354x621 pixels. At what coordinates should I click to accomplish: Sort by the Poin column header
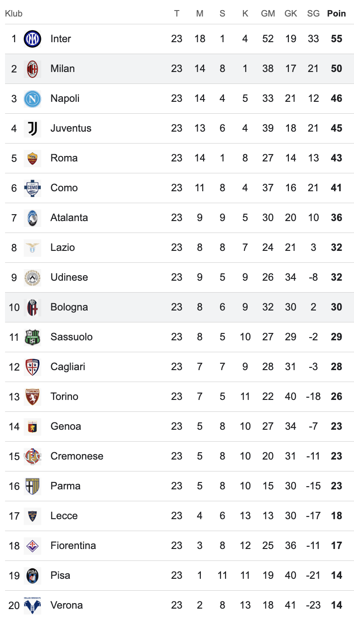point(336,14)
